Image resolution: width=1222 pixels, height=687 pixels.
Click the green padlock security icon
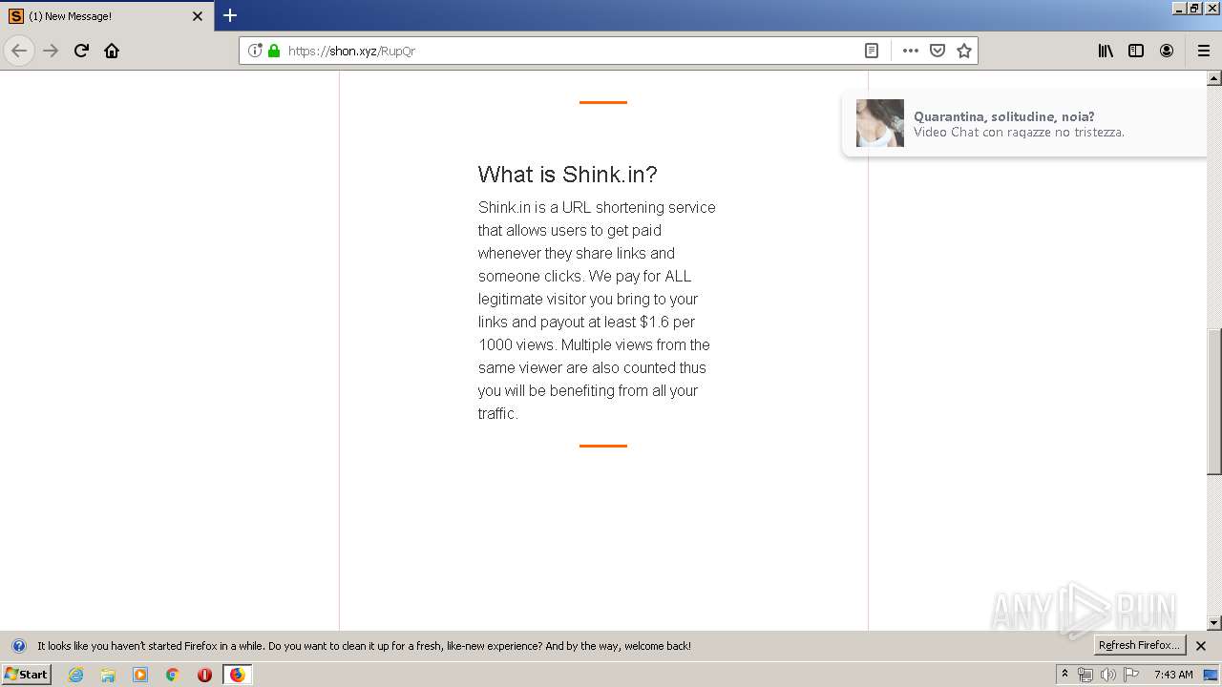coord(274,51)
